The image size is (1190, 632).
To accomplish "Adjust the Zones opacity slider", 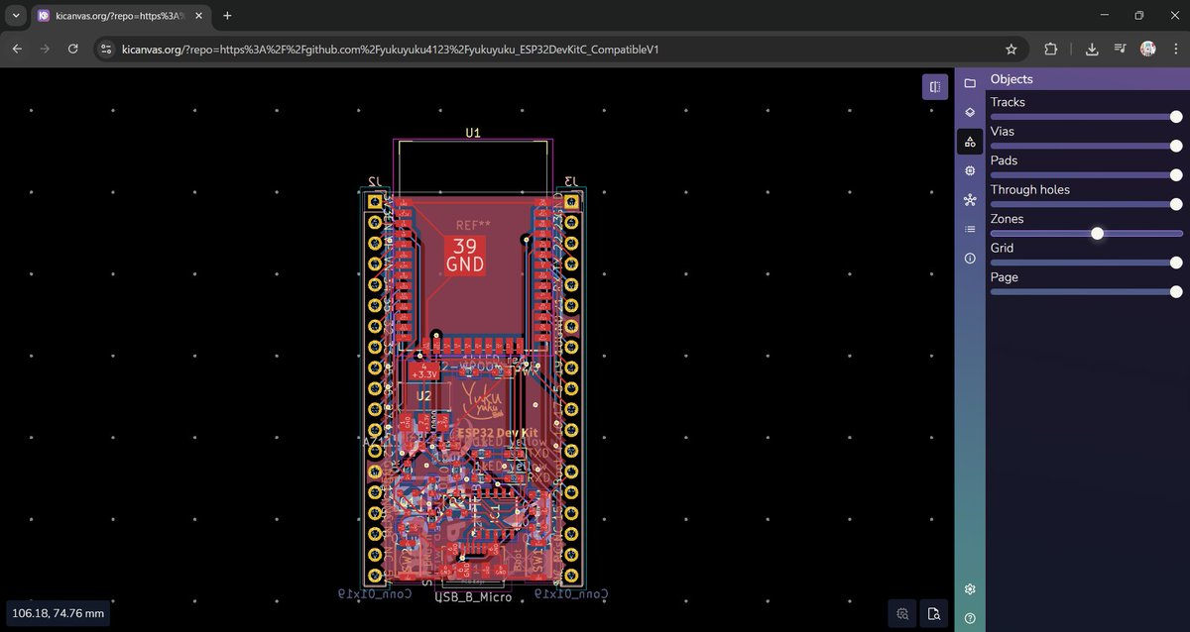I will [x=1086, y=234].
